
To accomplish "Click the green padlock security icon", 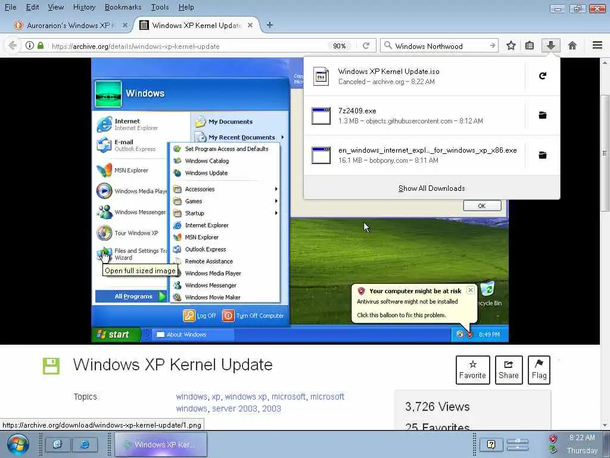I will coord(41,45).
